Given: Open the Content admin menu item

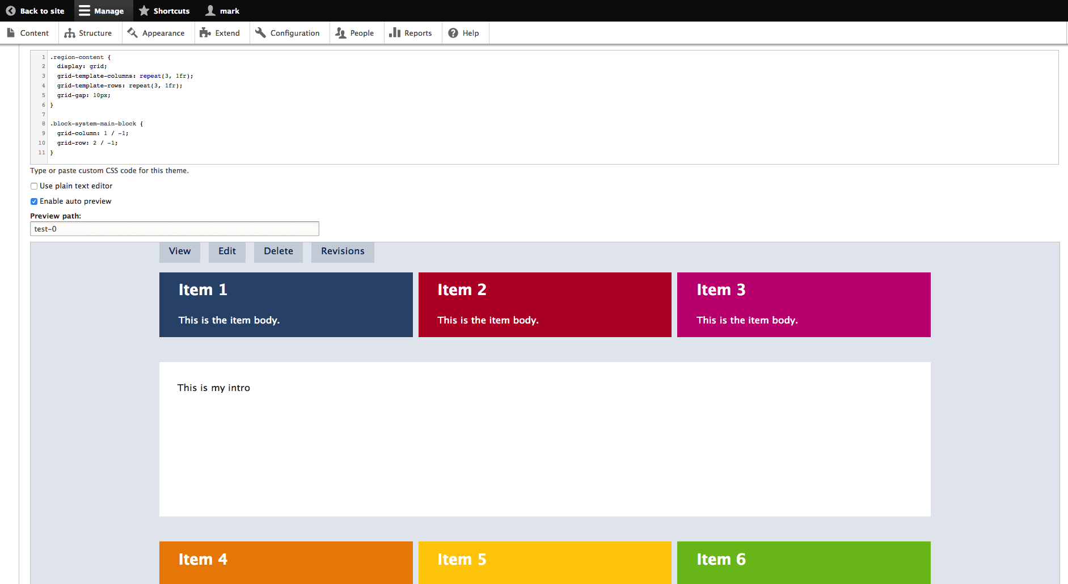Looking at the screenshot, I should tap(28, 33).
